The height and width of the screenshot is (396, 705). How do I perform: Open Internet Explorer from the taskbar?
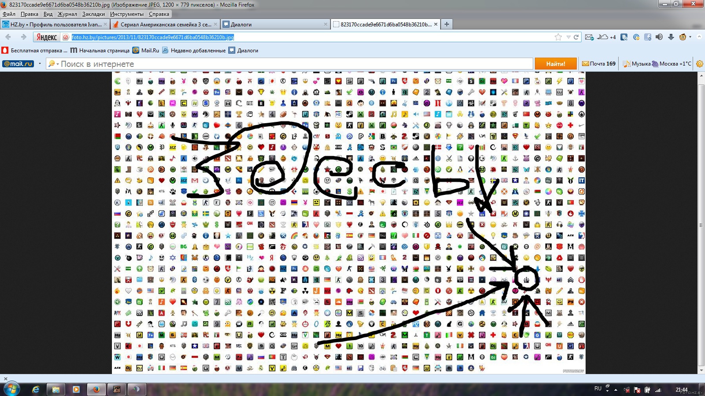point(36,389)
